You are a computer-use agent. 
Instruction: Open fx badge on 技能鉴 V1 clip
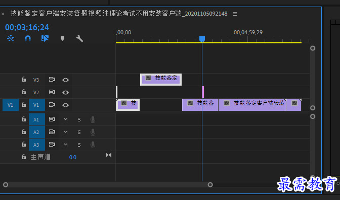coord(190,103)
